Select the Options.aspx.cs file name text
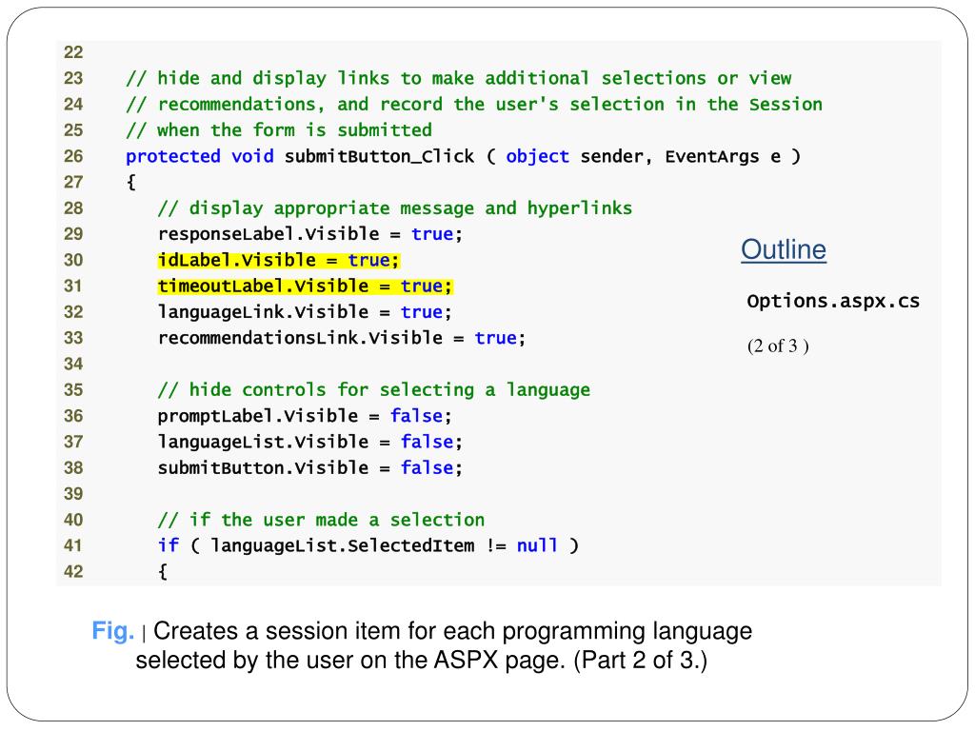The image size is (975, 731). point(833,301)
